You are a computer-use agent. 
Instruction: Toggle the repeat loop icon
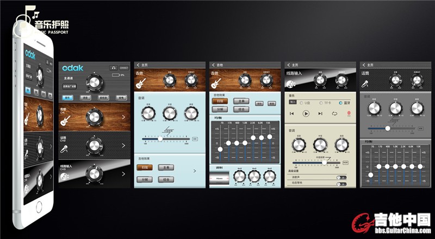coord(334,113)
